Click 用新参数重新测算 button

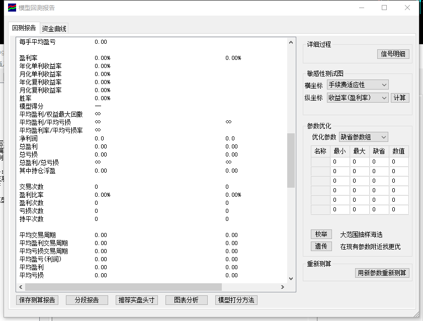[382, 273]
